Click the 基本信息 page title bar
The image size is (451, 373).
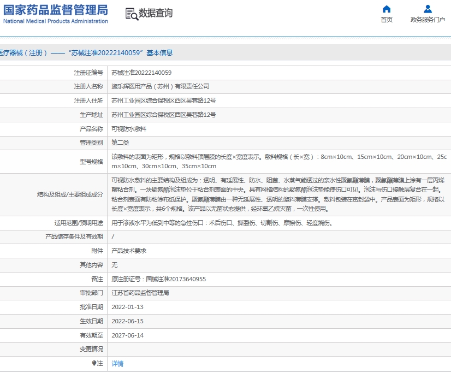[x=226, y=52]
